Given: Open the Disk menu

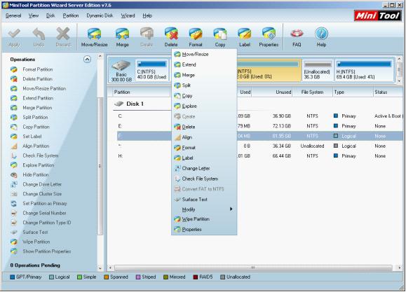Looking at the screenshot, I should click(50, 15).
